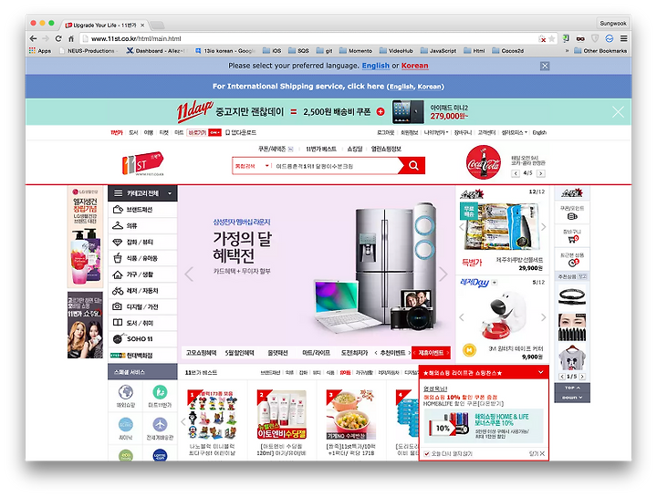Close the overseas shopping popup at its bottom

click(537, 453)
